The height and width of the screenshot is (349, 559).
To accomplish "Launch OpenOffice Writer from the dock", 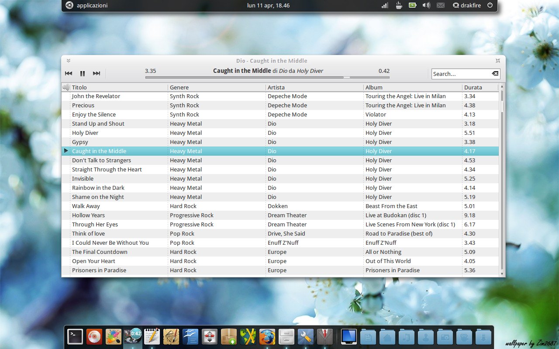I will pyautogui.click(x=190, y=337).
